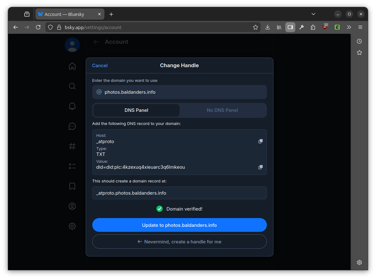Open Bluesky Home from sidebar
The image size is (376, 279).
72,66
